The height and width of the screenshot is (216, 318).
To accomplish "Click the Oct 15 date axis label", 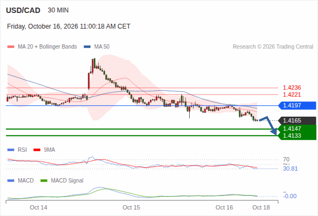I will [132, 207].
